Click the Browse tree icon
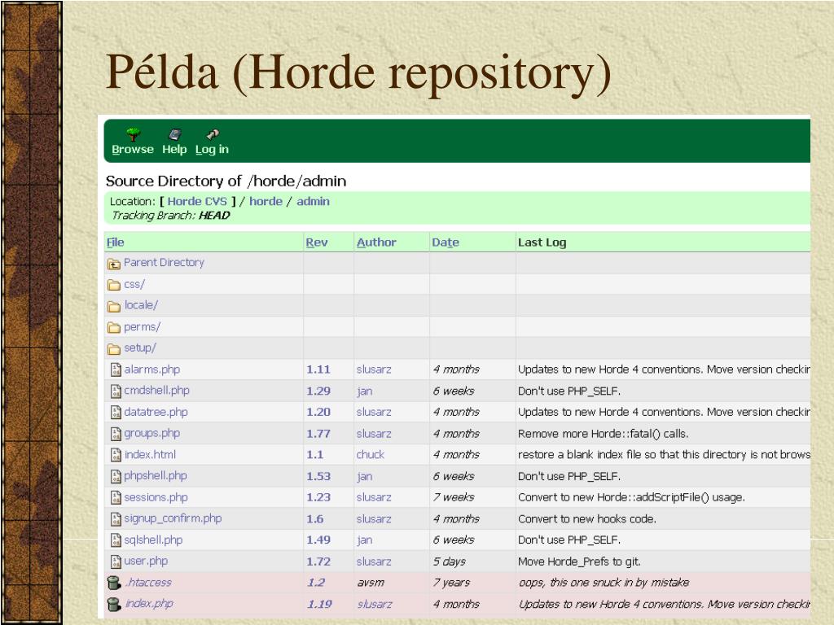The width and height of the screenshot is (834, 625). point(133,134)
